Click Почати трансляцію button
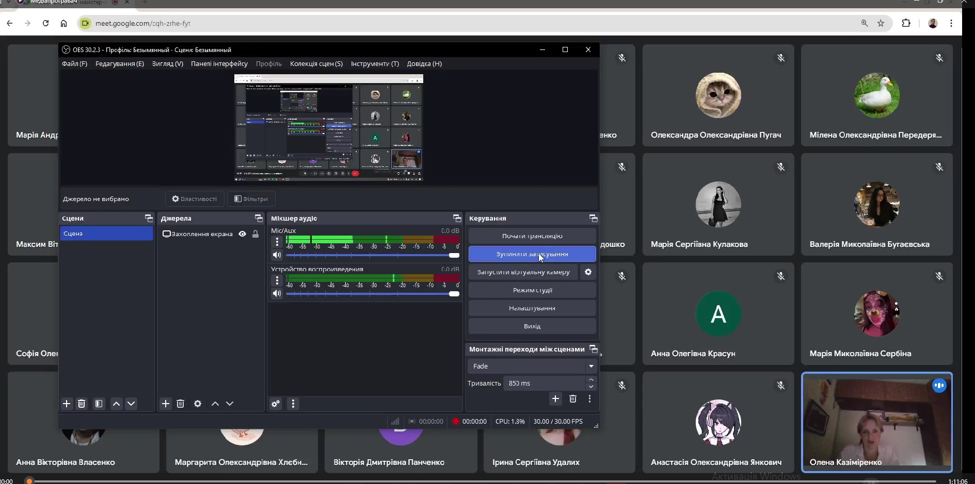The image size is (975, 484). pyautogui.click(x=532, y=236)
